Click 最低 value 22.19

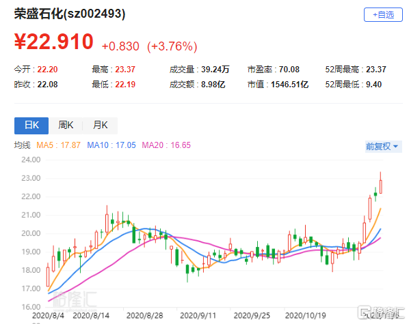(125, 85)
